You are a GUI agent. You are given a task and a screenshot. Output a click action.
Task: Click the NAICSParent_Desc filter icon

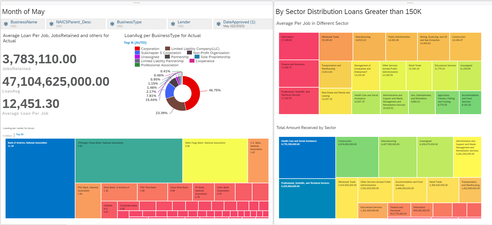[51, 24]
